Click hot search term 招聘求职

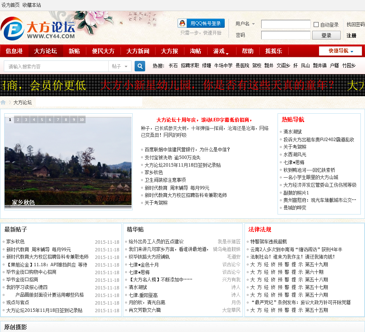tap(190, 65)
